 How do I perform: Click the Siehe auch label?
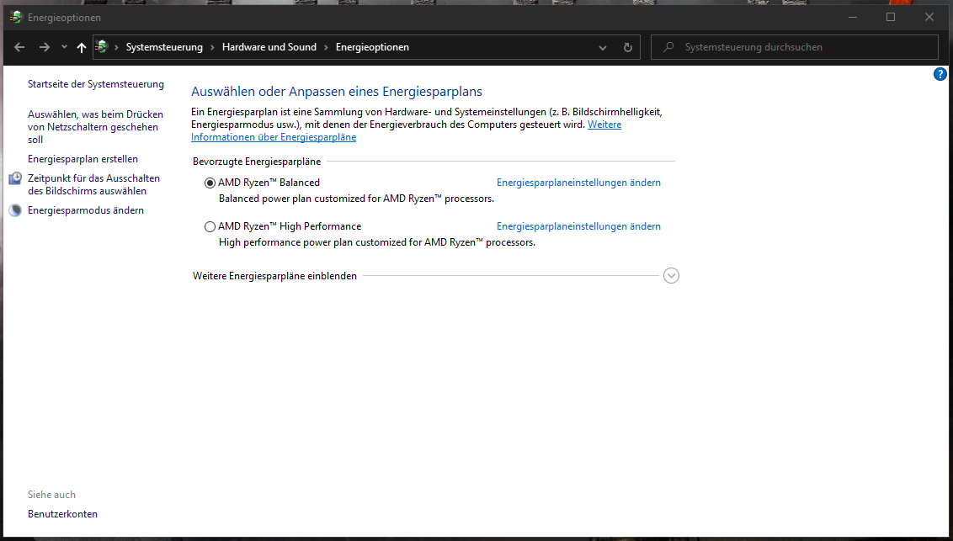[x=51, y=495]
